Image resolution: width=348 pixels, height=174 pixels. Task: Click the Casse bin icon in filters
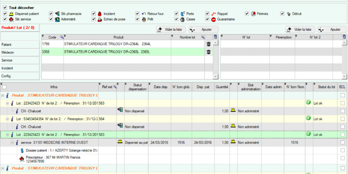(x=182, y=19)
